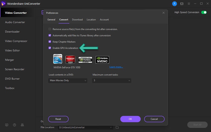Click the AMD Radeon graphics badge
211x132 pixels.
pos(70,60)
